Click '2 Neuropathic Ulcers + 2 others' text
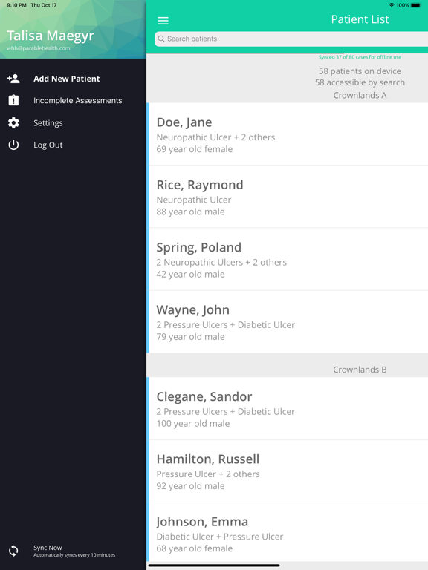428x570 pixels. [221, 263]
